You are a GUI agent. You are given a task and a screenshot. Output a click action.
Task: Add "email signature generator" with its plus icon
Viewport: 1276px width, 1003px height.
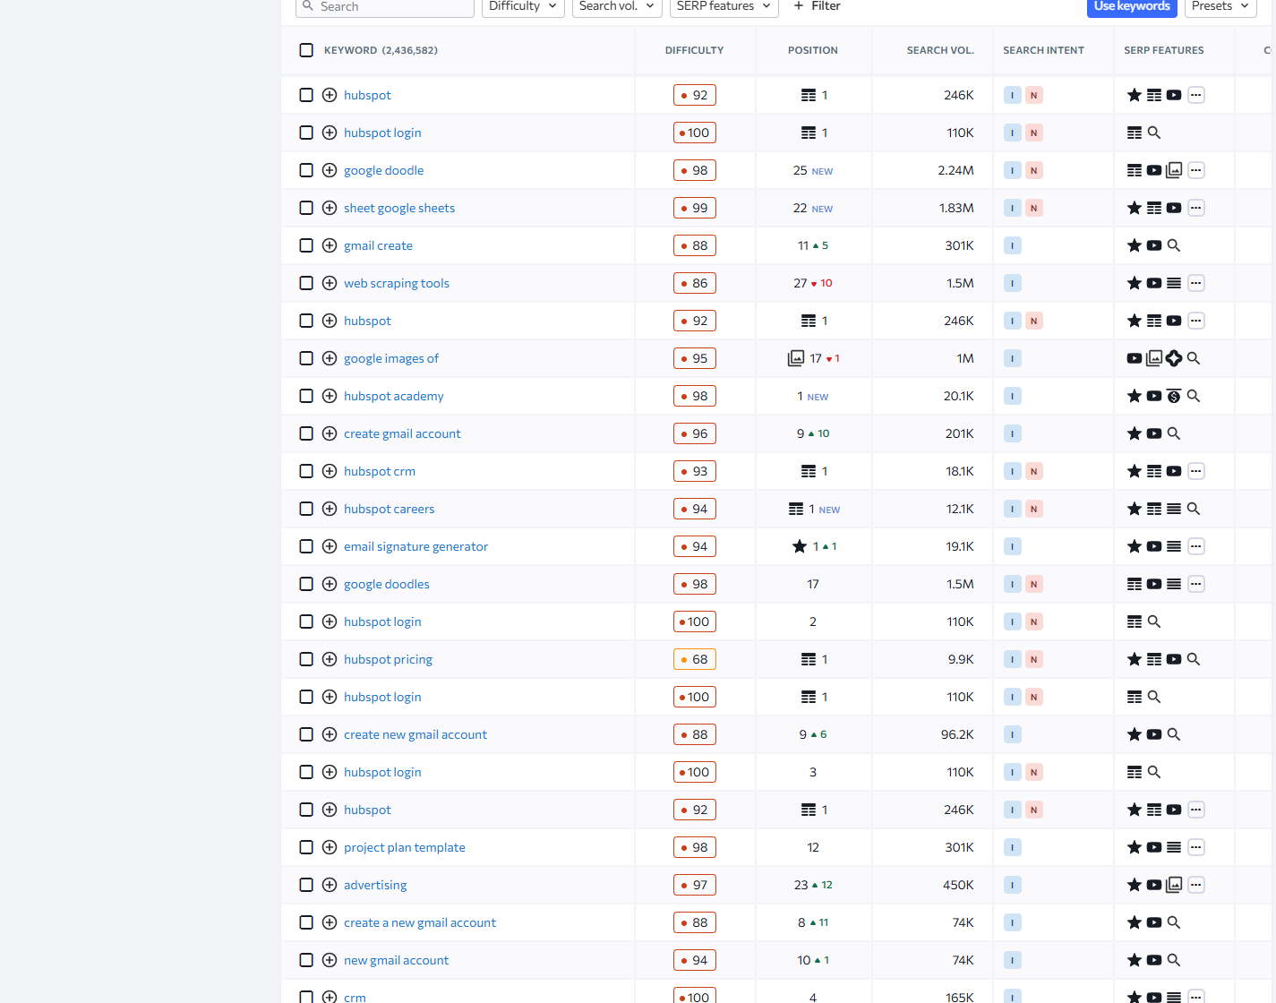[x=330, y=546]
